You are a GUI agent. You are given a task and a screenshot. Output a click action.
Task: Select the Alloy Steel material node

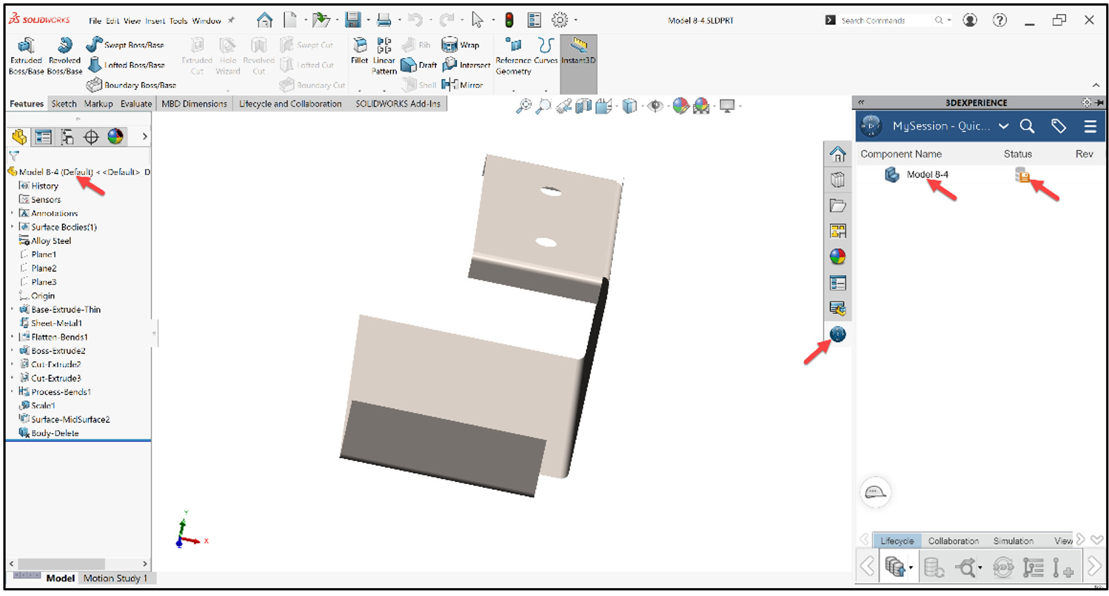(x=51, y=241)
